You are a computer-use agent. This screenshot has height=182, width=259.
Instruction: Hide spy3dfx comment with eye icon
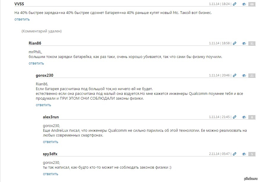[244, 154]
